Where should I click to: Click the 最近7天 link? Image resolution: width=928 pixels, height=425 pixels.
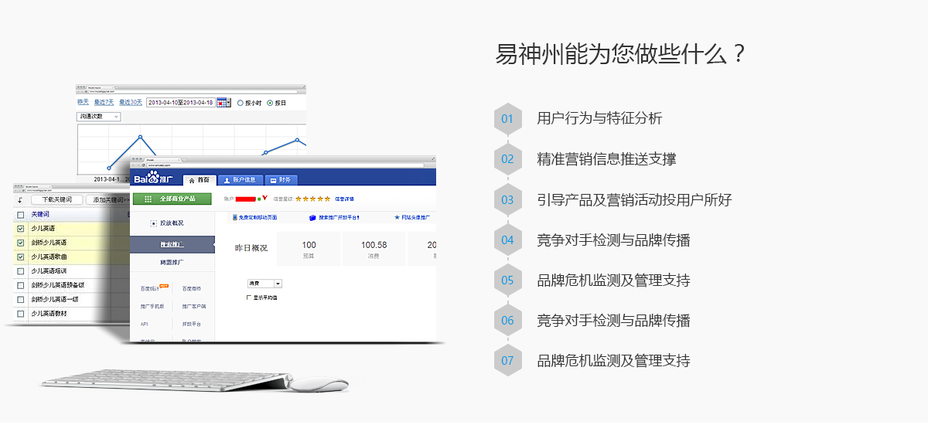tap(104, 102)
